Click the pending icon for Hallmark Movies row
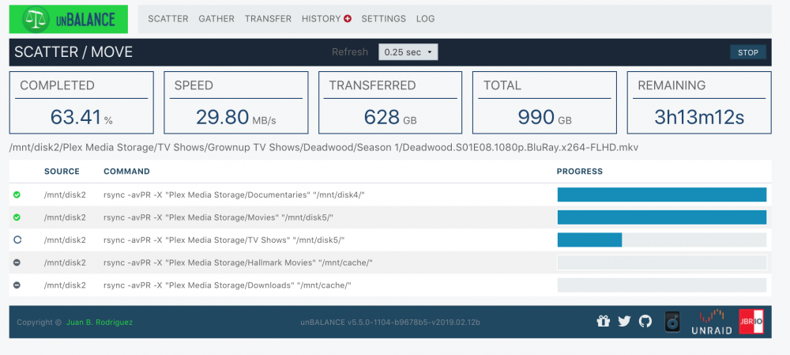The image size is (790, 355). pyautogui.click(x=17, y=262)
